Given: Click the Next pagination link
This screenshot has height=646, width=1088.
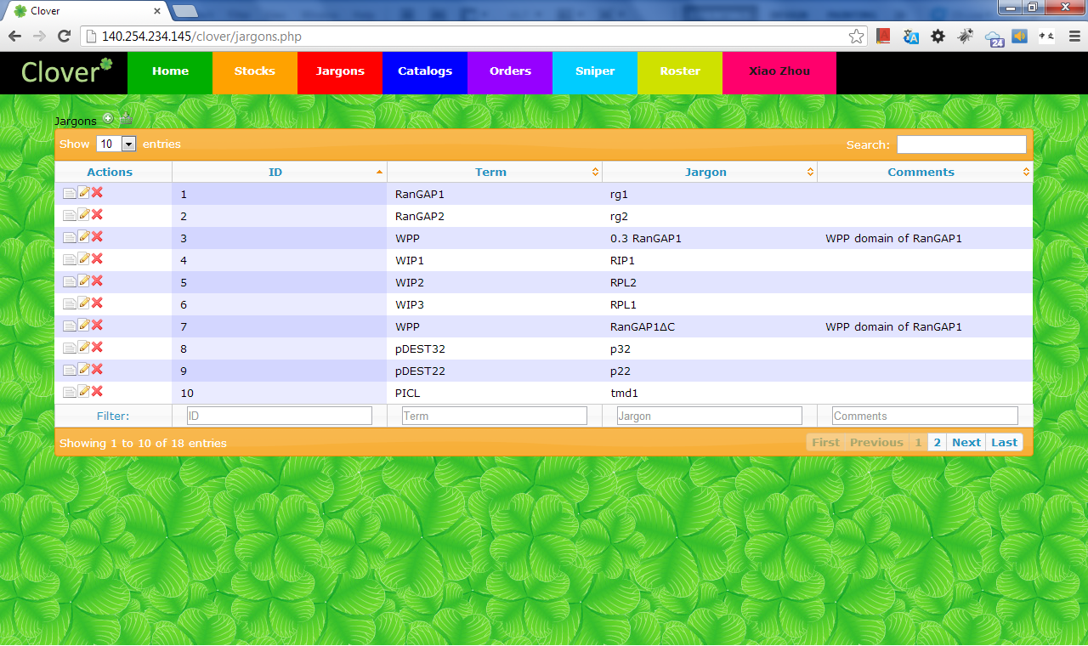Looking at the screenshot, I should point(966,442).
